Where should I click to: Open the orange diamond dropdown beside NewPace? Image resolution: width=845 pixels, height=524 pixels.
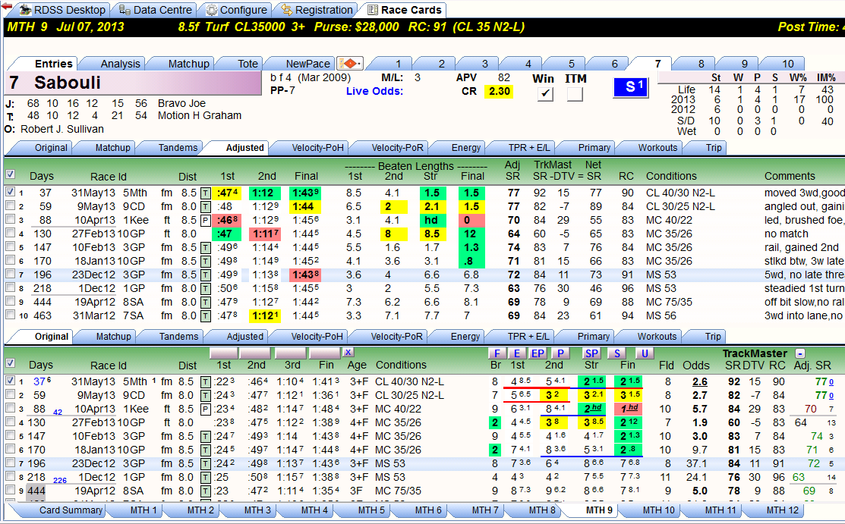tap(350, 64)
